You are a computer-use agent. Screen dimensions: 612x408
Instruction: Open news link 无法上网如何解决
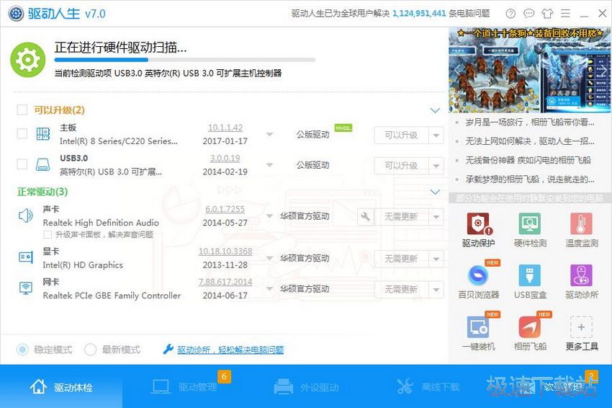[x=530, y=141]
